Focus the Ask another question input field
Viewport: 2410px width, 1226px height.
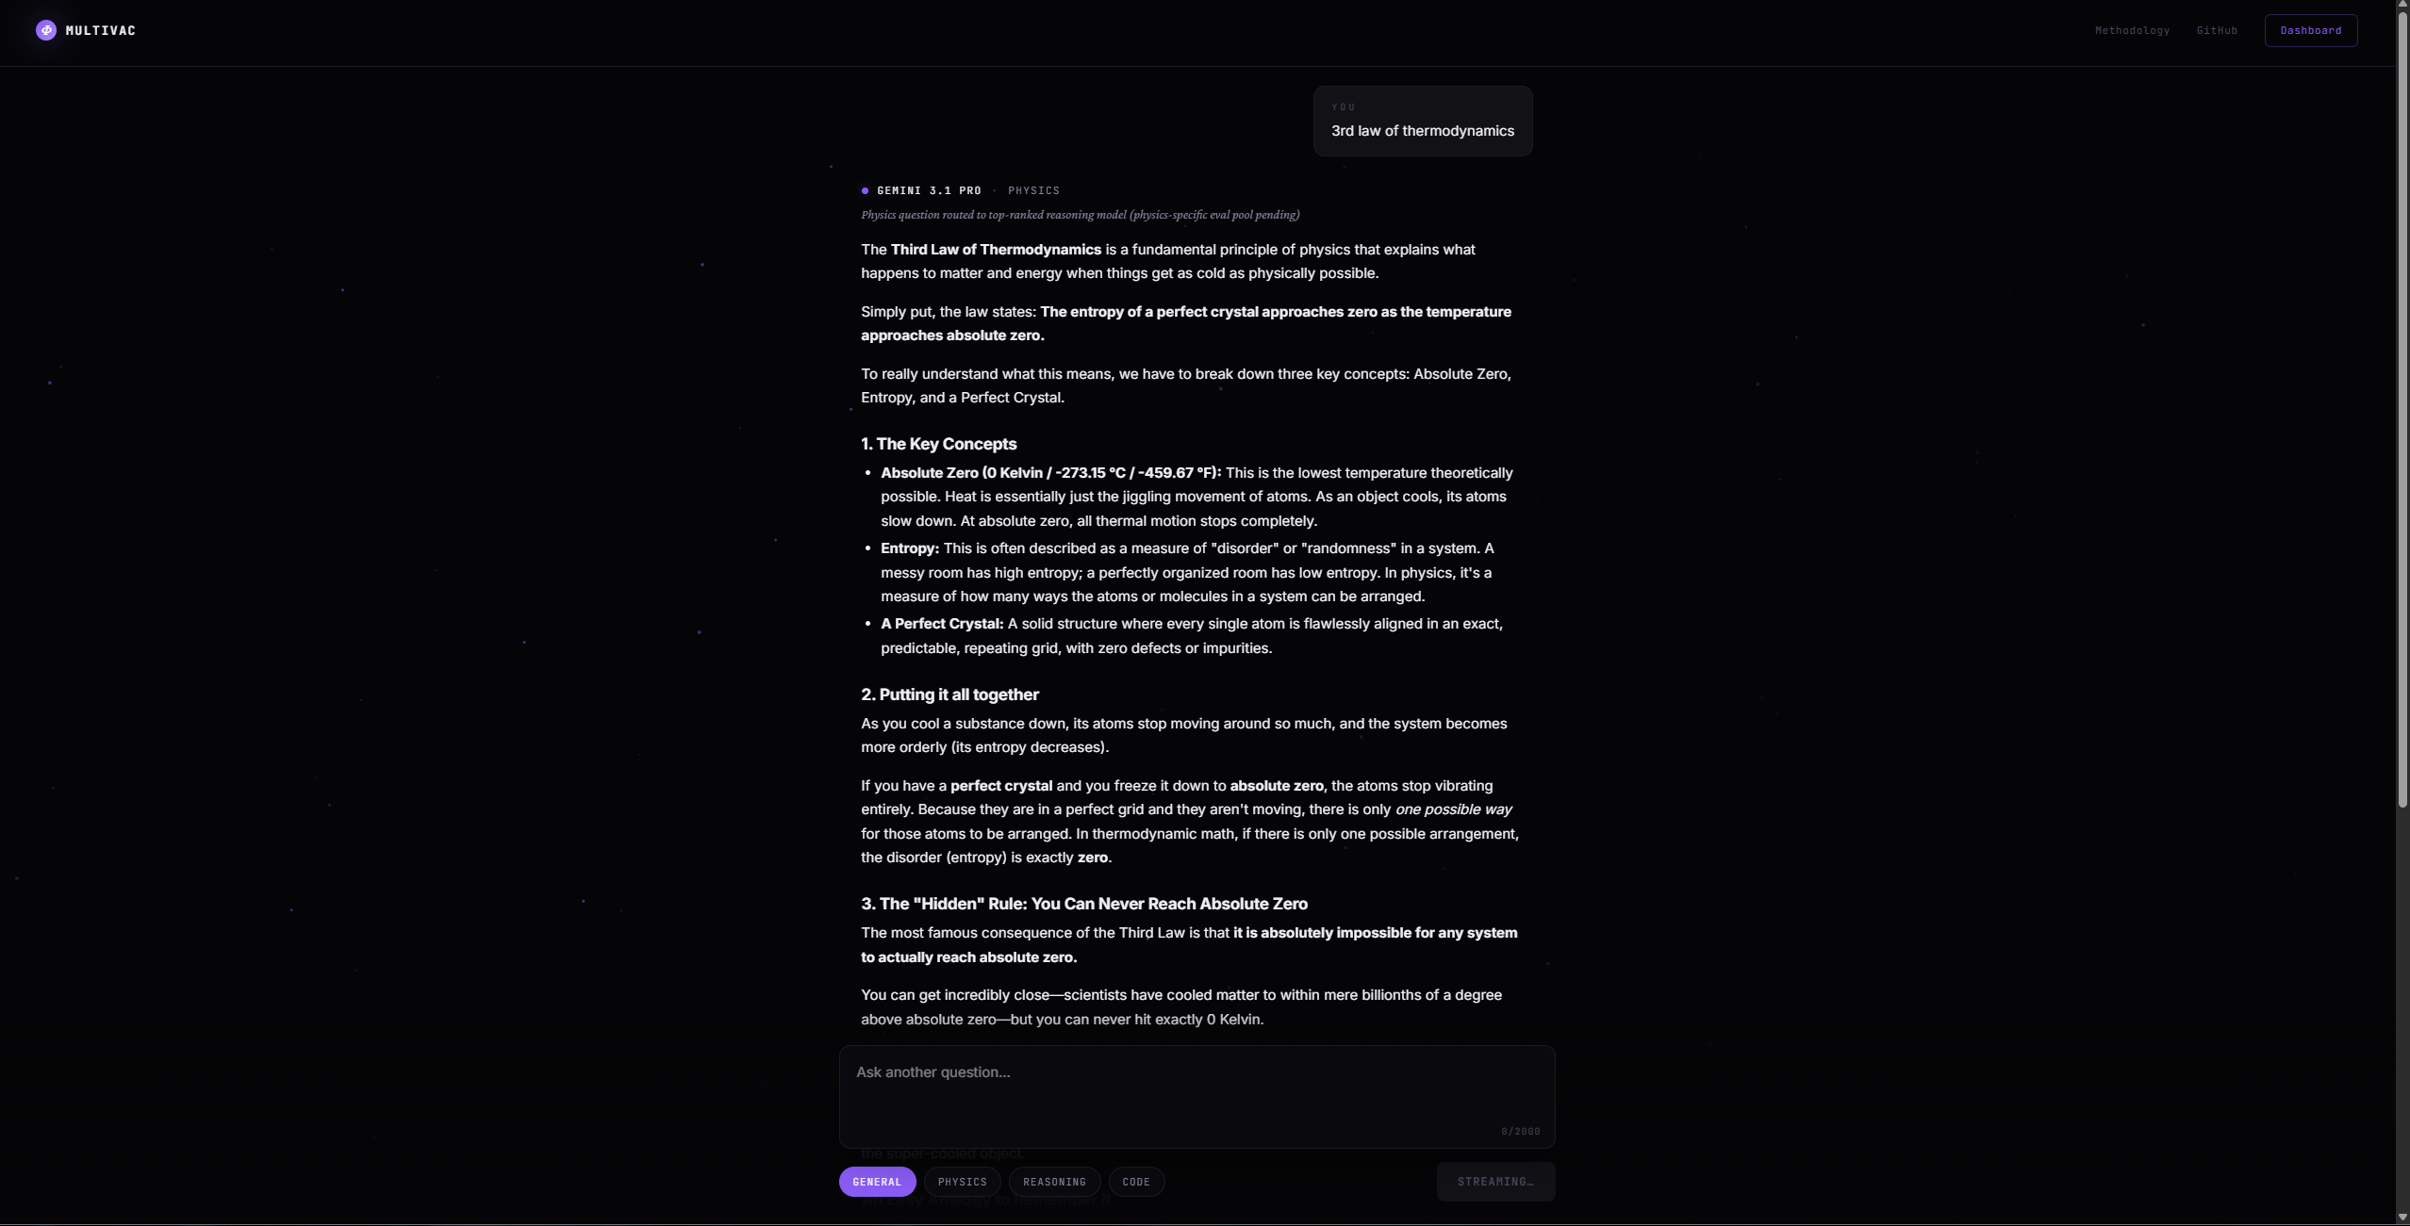click(1197, 1096)
